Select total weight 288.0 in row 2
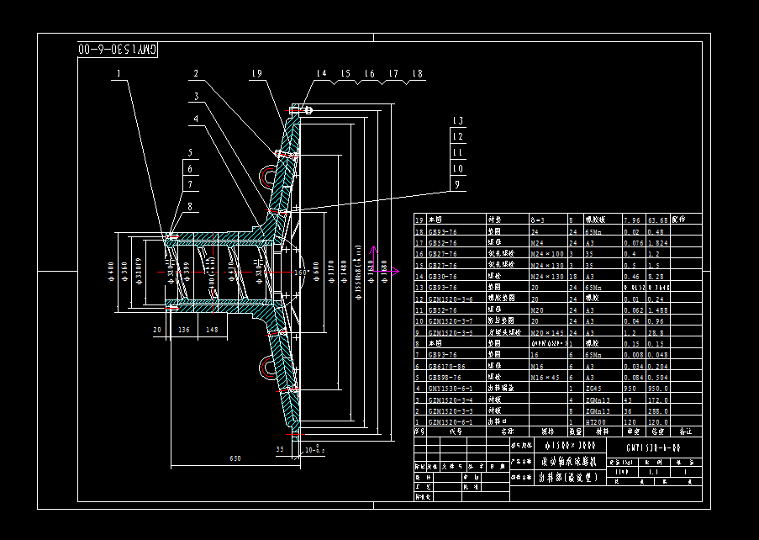Image resolution: width=759 pixels, height=540 pixels. (658, 411)
